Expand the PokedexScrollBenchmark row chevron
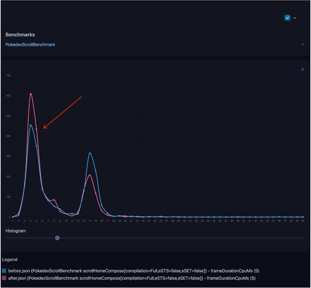This screenshot has width=311, height=288. [303, 44]
